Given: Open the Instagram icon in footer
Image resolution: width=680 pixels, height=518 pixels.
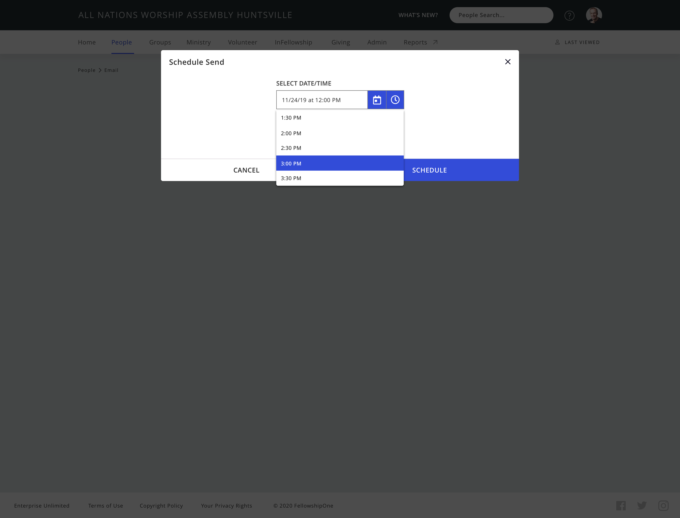Looking at the screenshot, I should [x=663, y=505].
